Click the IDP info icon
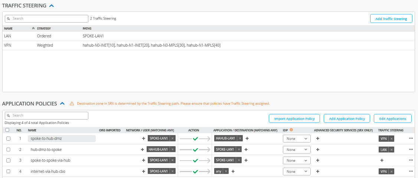The height and width of the screenshot is (178, 418). (291, 130)
